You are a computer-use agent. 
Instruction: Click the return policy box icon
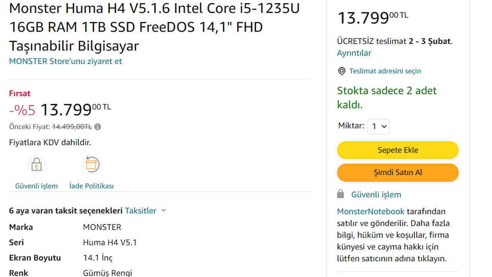tap(91, 165)
